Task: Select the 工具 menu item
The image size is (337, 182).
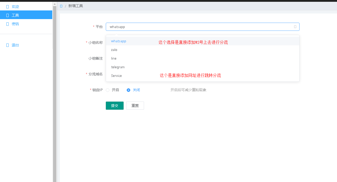Action: [x=26, y=15]
